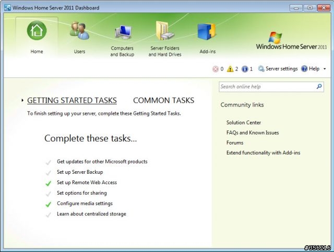334x252 pixels.
Task: Click the blue informational alerts icon
Action: click(245, 69)
